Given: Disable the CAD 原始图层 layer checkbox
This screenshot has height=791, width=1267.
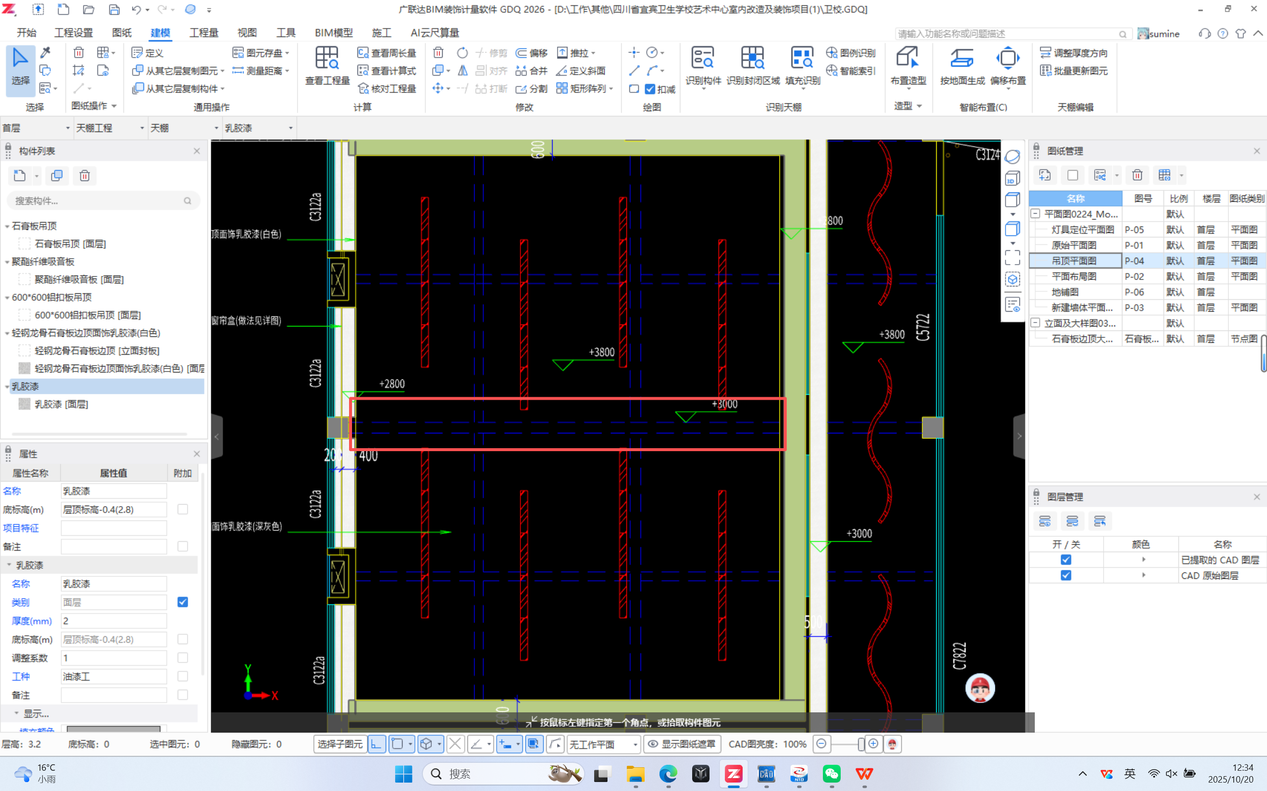Looking at the screenshot, I should tap(1065, 575).
